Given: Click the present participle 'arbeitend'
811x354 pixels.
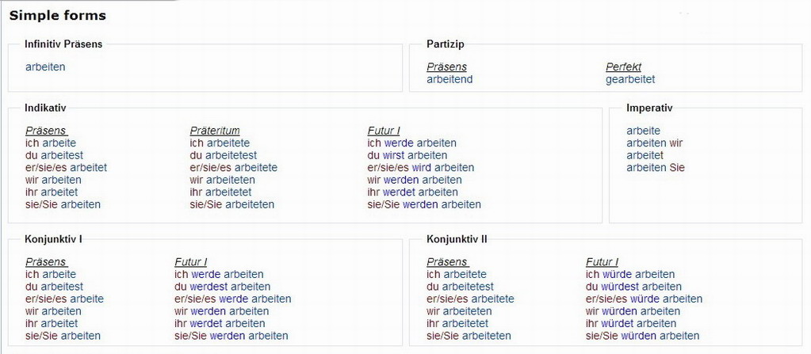Looking at the screenshot, I should 449,79.
